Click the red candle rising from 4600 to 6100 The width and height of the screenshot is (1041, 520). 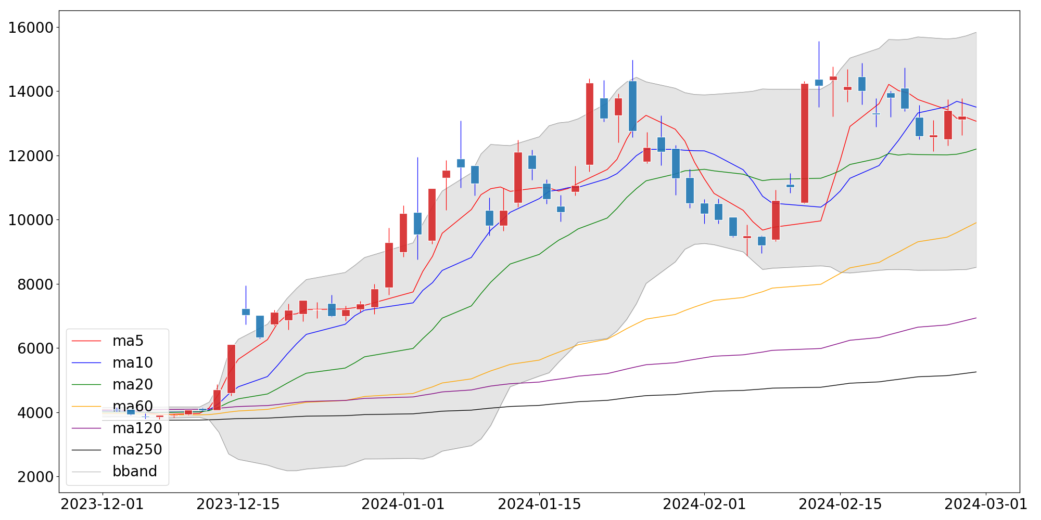[x=231, y=369]
